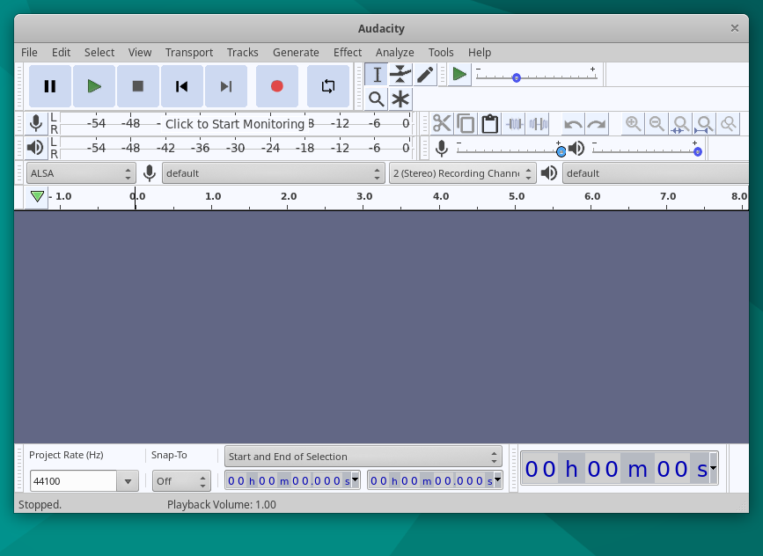
Task: Select the Draw tool (pencil)
Action: pos(423,75)
